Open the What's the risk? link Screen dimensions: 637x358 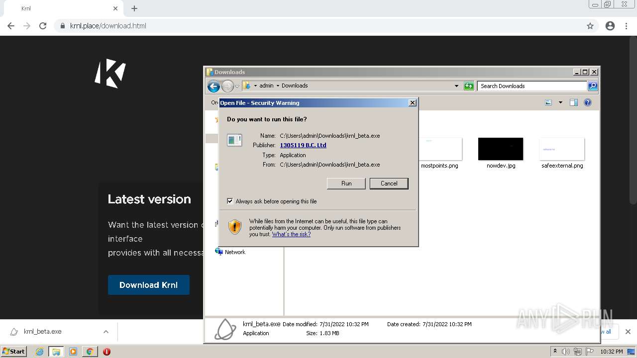coord(291,234)
